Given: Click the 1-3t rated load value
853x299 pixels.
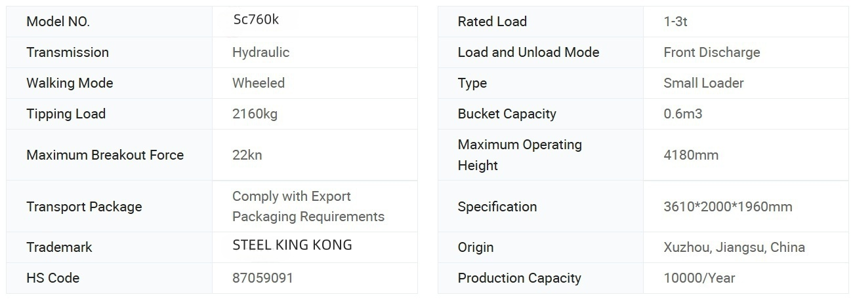Looking at the screenshot, I should 675,22.
